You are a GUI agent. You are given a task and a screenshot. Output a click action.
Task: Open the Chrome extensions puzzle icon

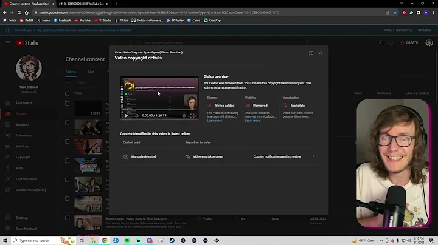411,13
